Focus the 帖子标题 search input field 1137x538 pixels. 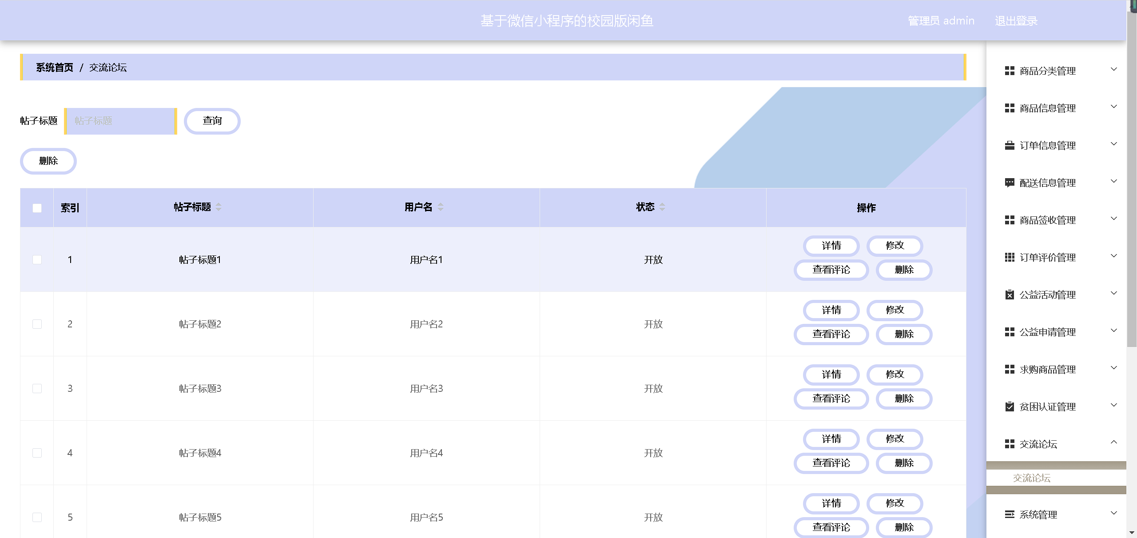[x=120, y=121]
